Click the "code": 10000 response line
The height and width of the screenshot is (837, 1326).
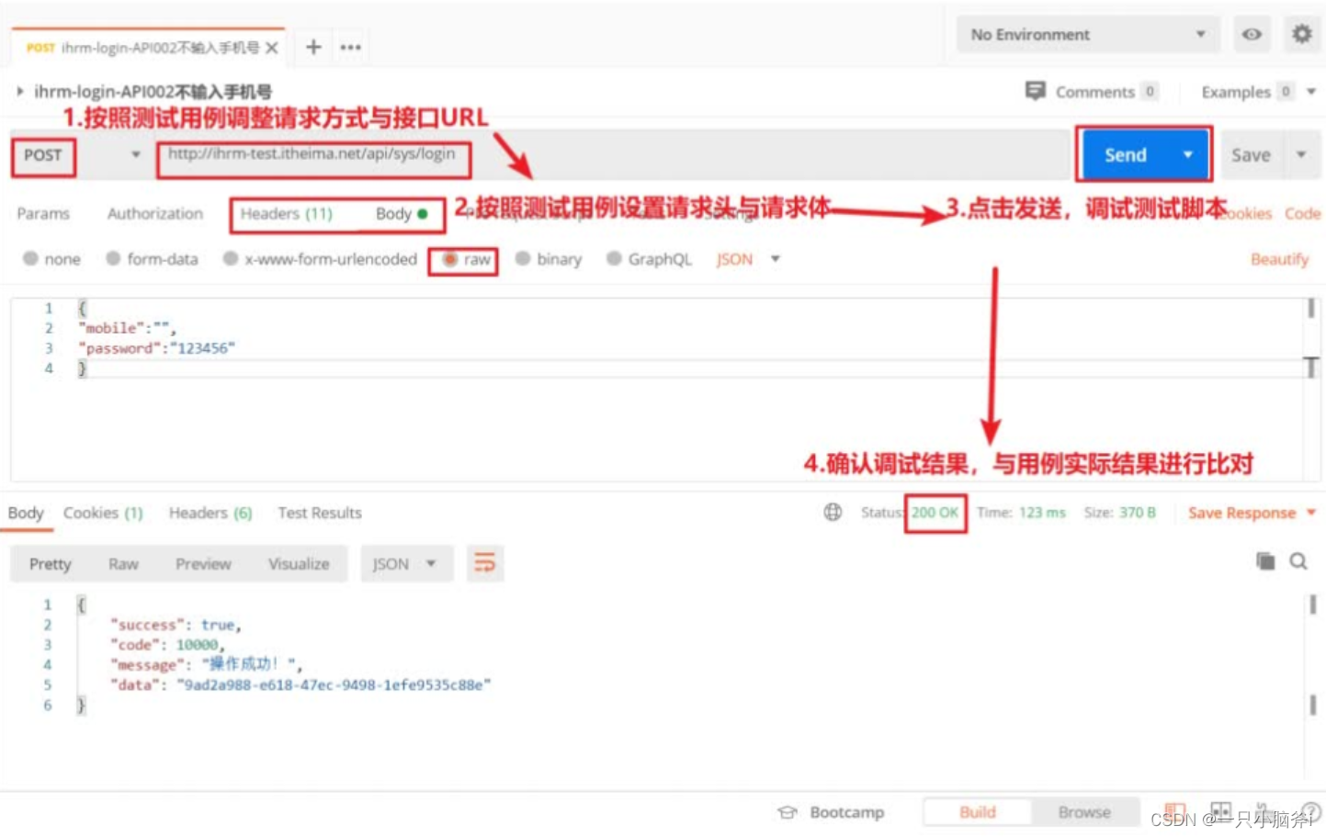click(167, 645)
